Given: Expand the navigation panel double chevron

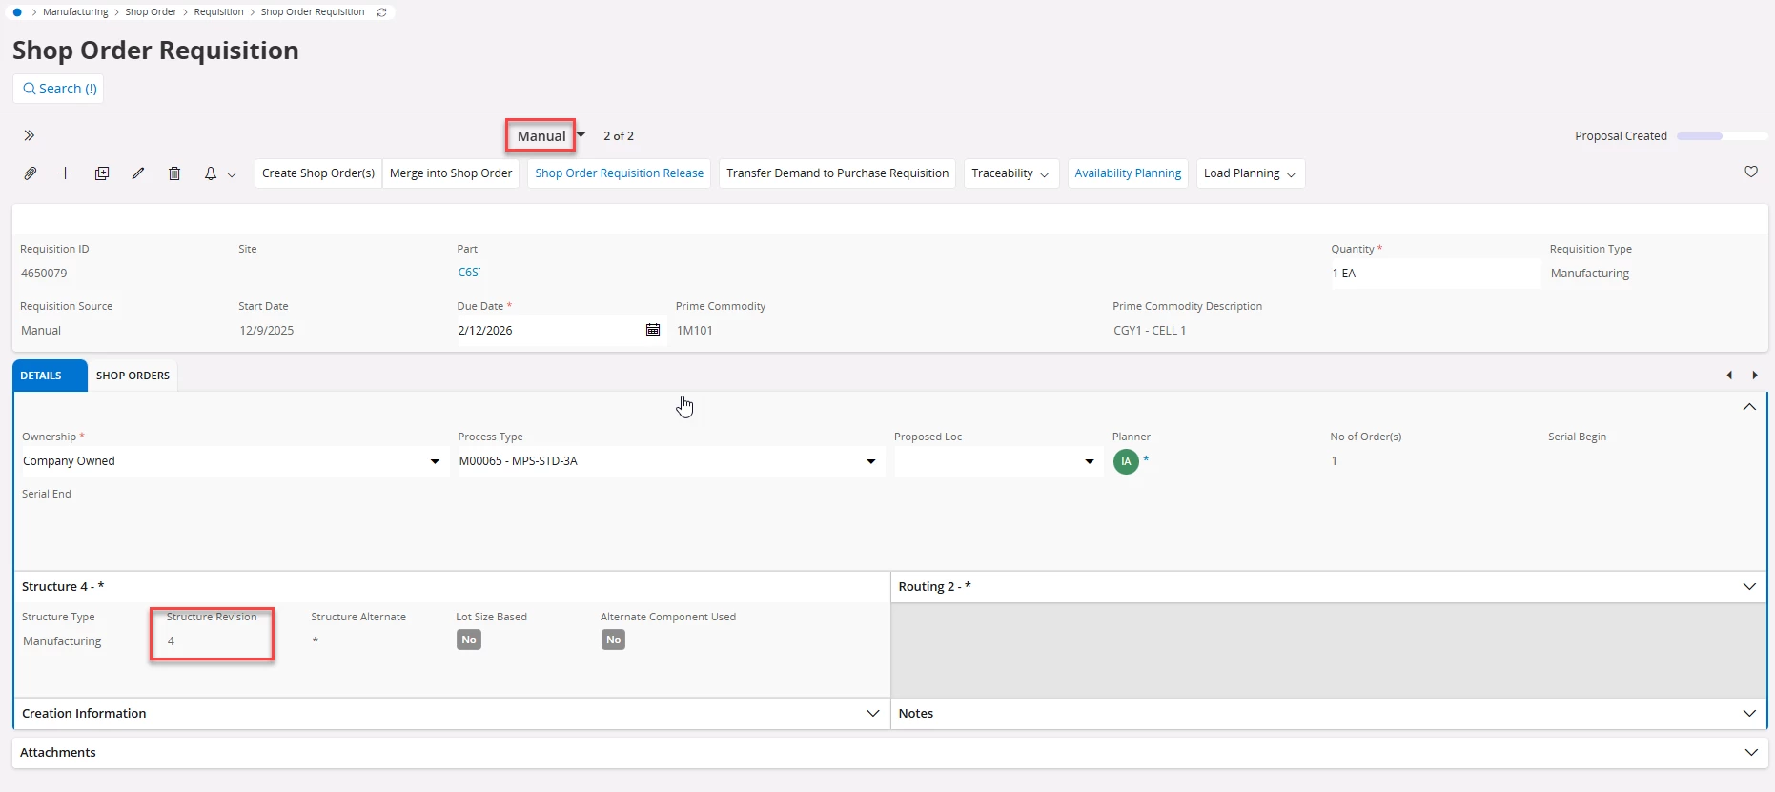Looking at the screenshot, I should [30, 135].
